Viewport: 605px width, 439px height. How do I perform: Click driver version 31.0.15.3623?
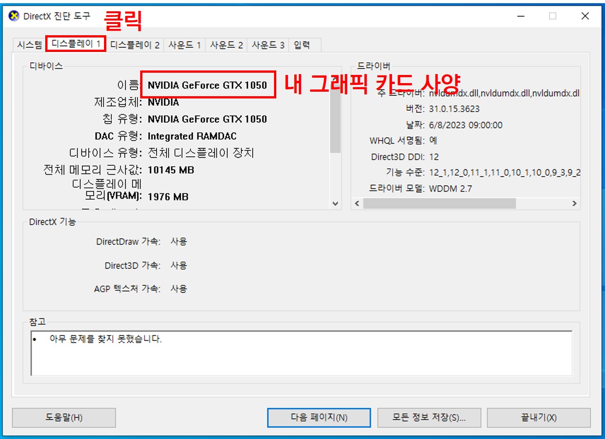click(x=454, y=109)
